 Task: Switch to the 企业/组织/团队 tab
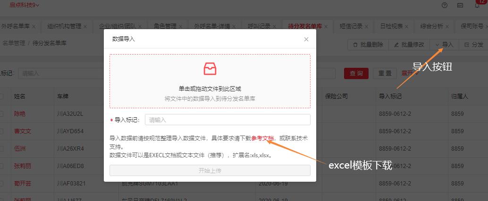(118, 26)
